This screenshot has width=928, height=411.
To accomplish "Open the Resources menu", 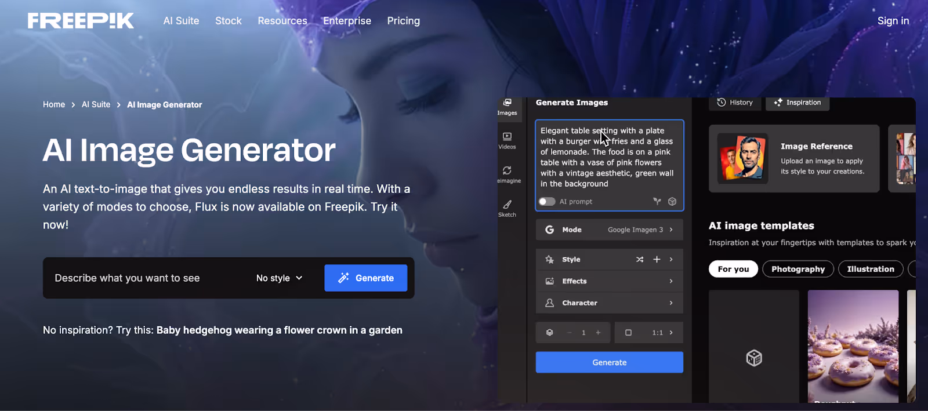I will coord(282,21).
